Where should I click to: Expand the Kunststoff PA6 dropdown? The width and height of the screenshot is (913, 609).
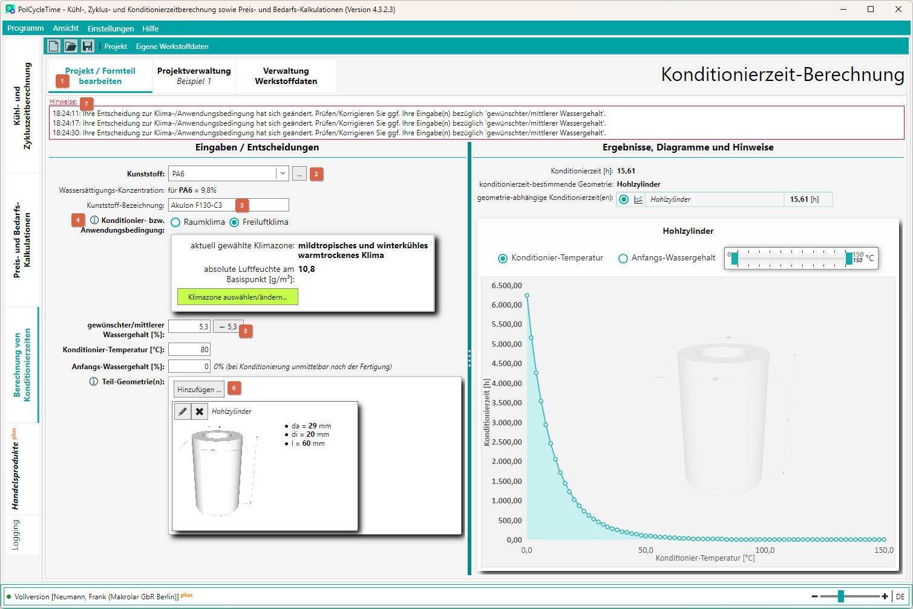(x=282, y=173)
